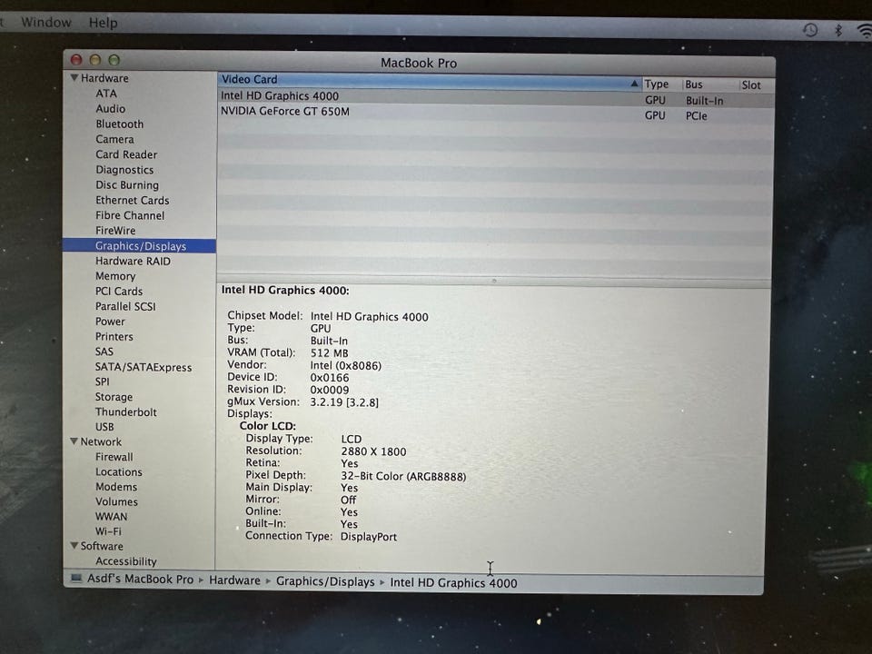Click Graphics/Displays in the path bar

point(325,581)
